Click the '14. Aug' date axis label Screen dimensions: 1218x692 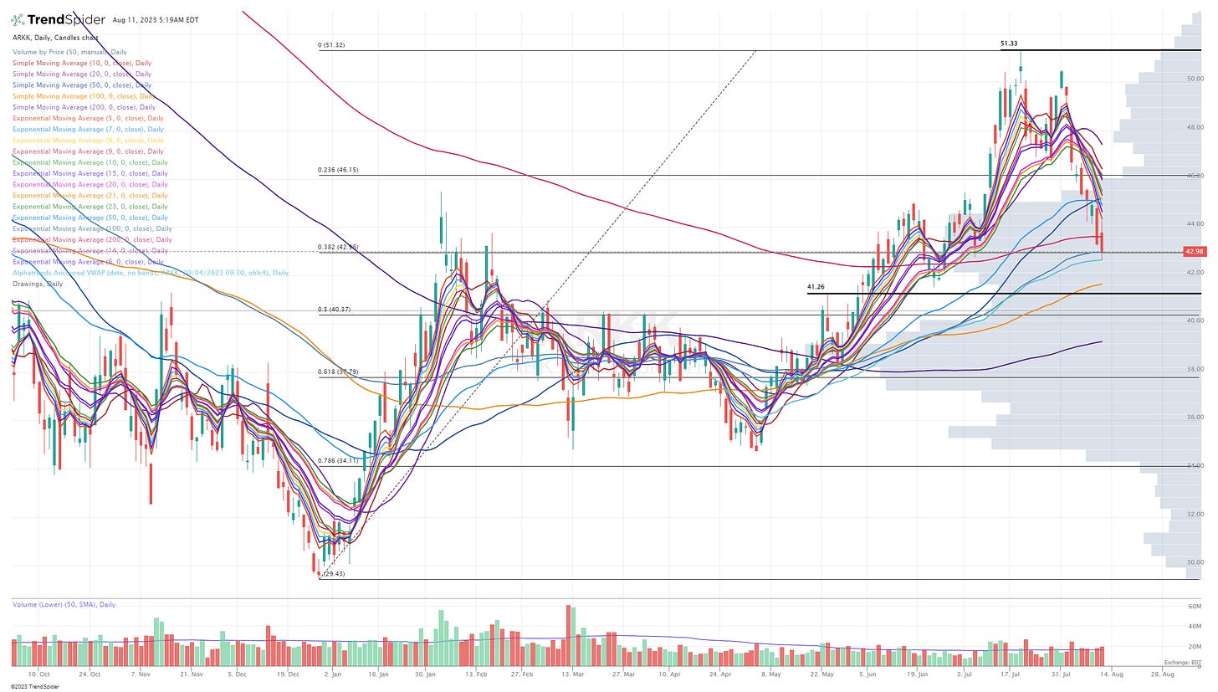pos(1110,674)
